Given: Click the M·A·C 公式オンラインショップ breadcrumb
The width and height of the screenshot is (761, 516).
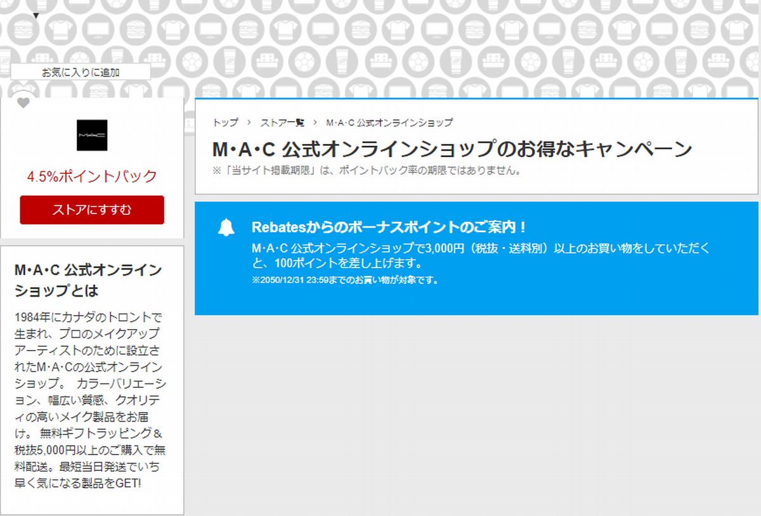Looking at the screenshot, I should (x=389, y=122).
